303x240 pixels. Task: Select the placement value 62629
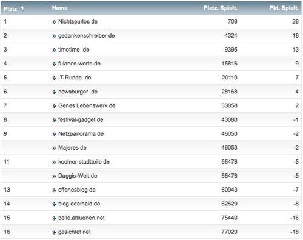click(230, 204)
